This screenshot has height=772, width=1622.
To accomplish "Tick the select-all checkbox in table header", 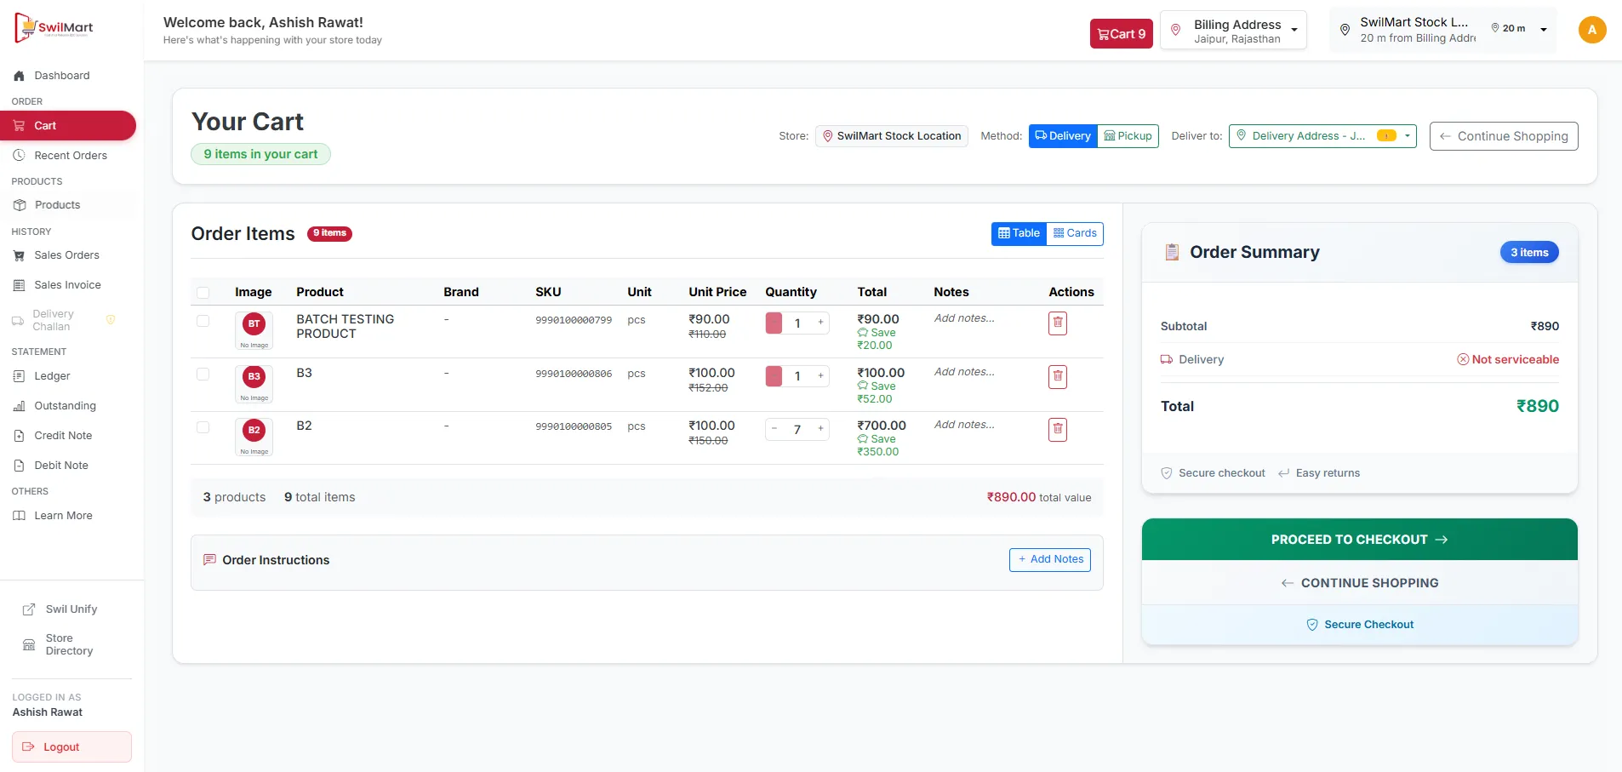I will tap(203, 293).
